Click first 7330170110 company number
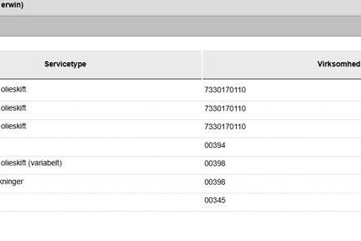This screenshot has height=241, width=361. click(x=225, y=90)
